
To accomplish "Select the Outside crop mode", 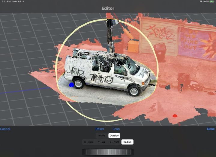I will point(114,135).
